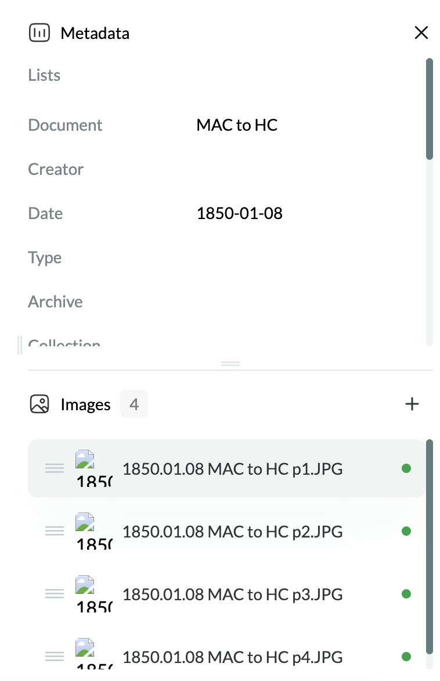This screenshot has width=440, height=681.
Task: Click the Metadata panel icon
Action: [x=39, y=33]
